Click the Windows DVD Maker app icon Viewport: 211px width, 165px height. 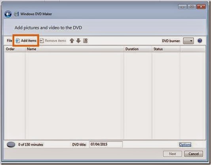coord(16,14)
